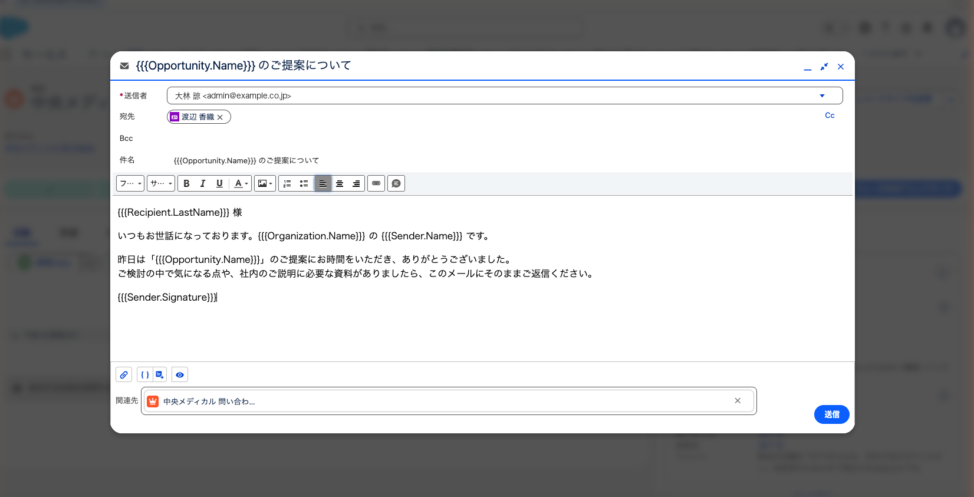Select the 渡辺 香織 recipient pill
This screenshot has height=497, width=974.
(x=198, y=117)
